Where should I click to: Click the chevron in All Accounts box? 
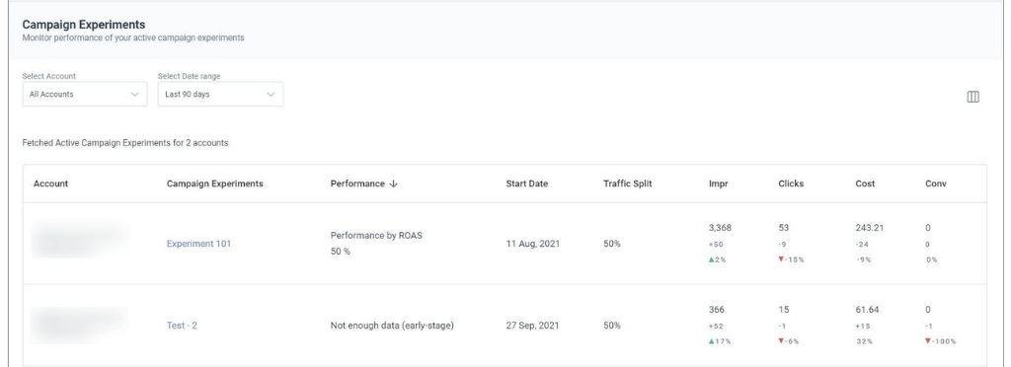pyautogui.click(x=134, y=95)
